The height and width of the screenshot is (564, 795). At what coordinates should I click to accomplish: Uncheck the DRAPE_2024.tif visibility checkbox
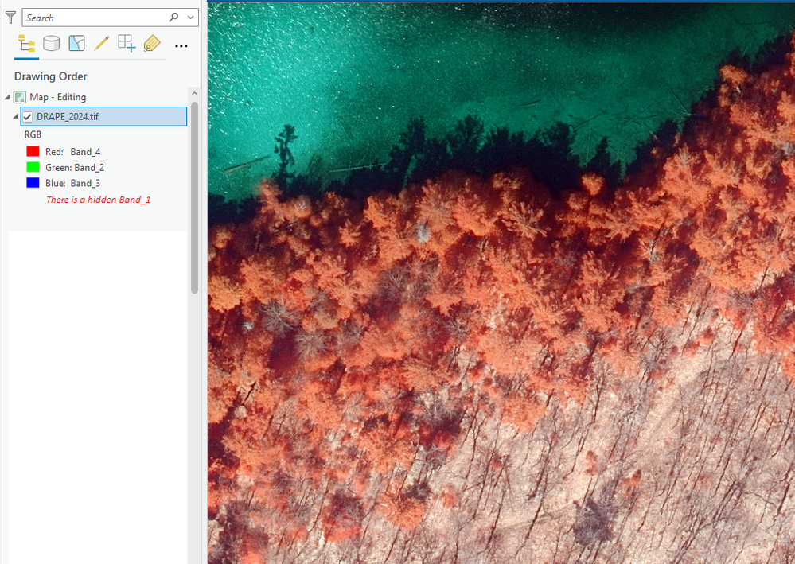28,117
